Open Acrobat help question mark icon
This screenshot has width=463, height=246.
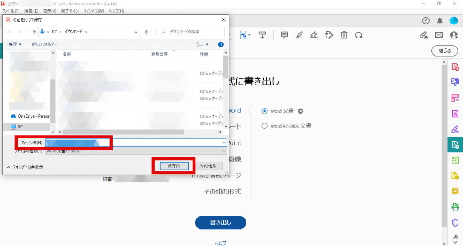[x=425, y=21]
